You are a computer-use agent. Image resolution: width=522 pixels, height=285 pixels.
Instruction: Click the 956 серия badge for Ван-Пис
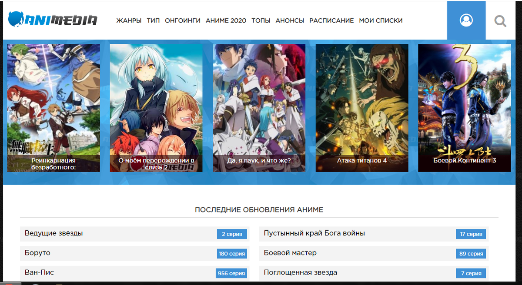231,273
